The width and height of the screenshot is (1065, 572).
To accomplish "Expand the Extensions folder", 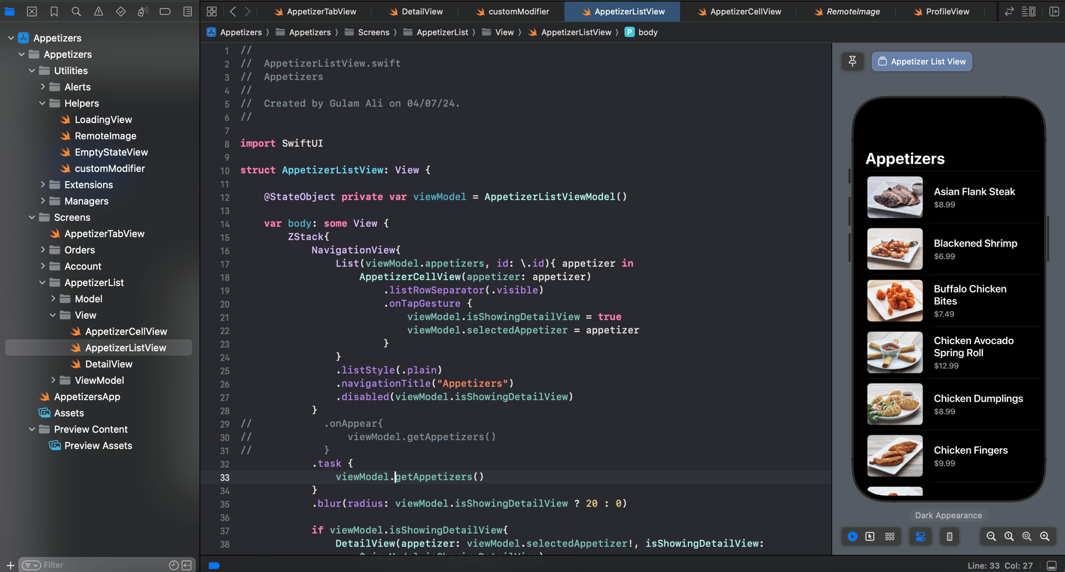I will [x=43, y=185].
